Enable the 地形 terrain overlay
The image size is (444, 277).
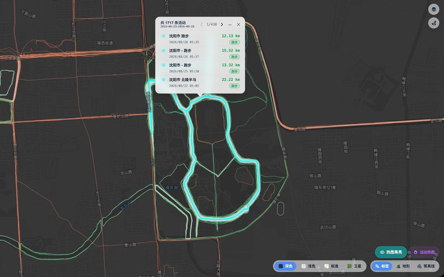403,266
